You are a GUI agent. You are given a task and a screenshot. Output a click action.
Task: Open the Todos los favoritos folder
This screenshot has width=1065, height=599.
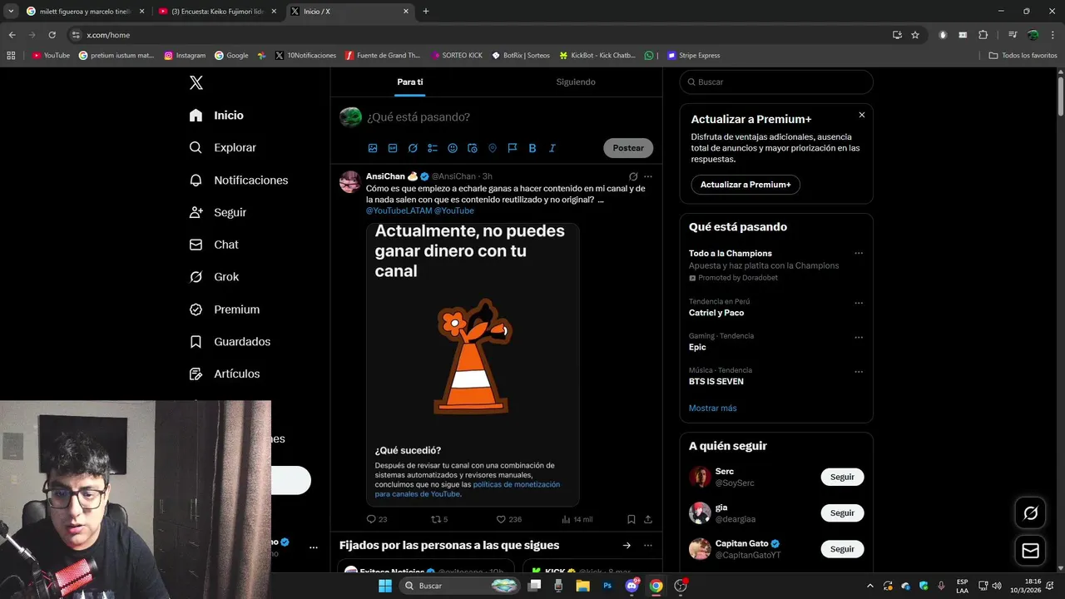[1023, 56]
